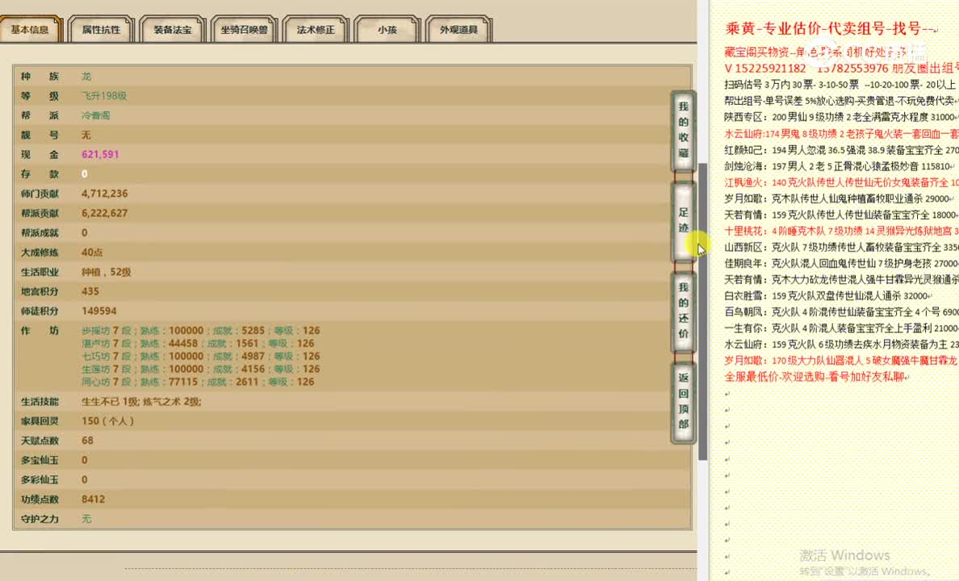Click 师徒积分 value 149594
The image size is (959, 581).
(99, 311)
